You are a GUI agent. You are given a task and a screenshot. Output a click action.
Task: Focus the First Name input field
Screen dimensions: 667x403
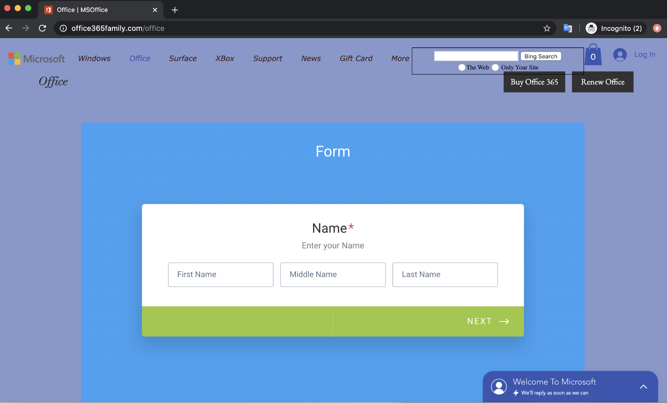point(221,275)
